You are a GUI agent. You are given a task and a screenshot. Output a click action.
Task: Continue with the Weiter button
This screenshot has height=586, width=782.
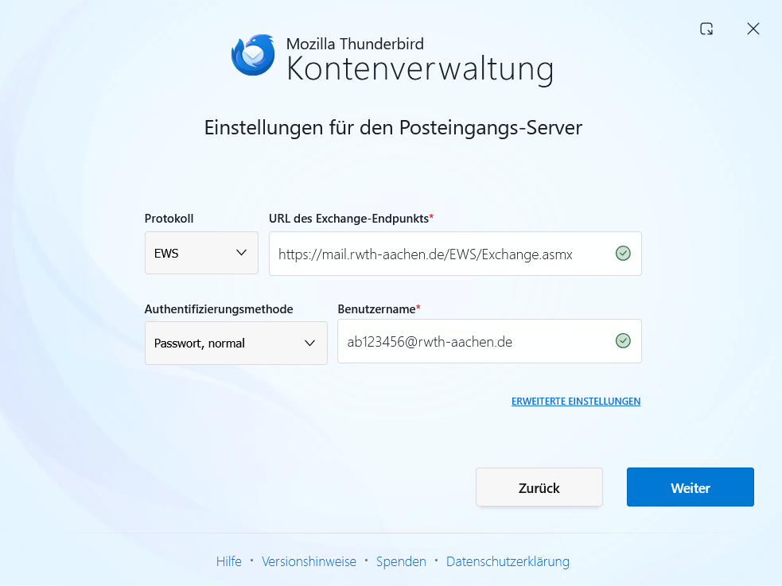point(691,487)
